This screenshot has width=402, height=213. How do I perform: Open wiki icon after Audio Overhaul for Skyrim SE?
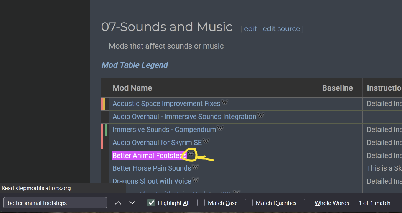[206, 141]
